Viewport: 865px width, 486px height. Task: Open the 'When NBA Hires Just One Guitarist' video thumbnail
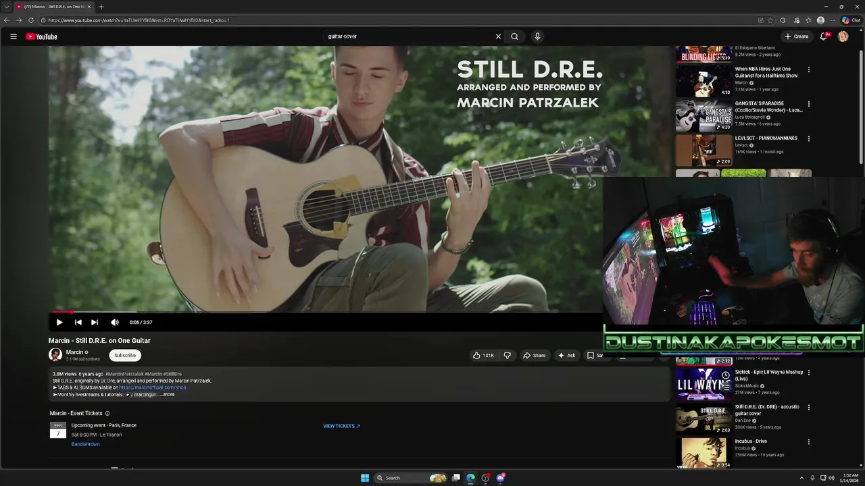coord(703,80)
